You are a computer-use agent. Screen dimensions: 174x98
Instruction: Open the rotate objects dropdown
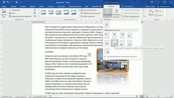(144, 16)
